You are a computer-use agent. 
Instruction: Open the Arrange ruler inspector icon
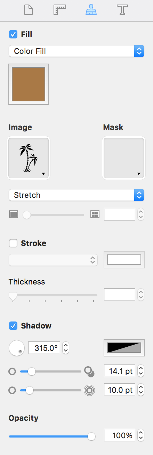pyautogui.click(x=60, y=10)
